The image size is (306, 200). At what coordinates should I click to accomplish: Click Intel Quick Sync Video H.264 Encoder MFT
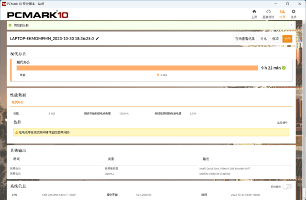[x=225, y=168]
